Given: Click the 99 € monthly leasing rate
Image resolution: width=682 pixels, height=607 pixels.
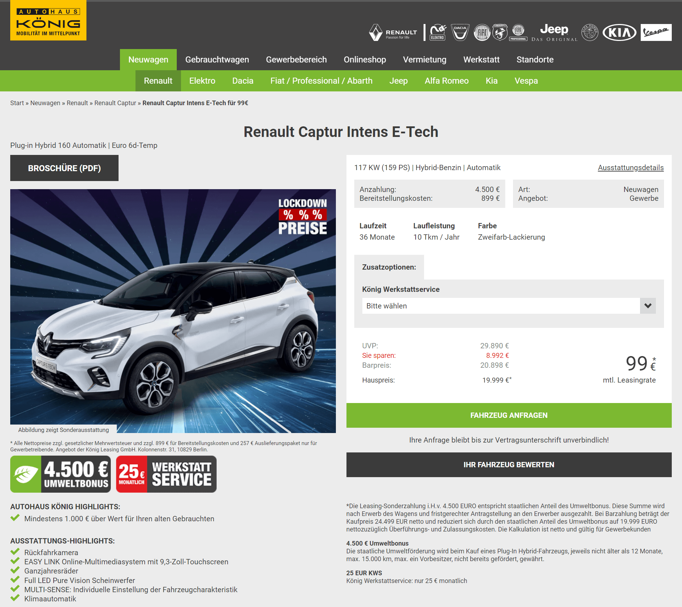Looking at the screenshot, I should click(x=640, y=363).
